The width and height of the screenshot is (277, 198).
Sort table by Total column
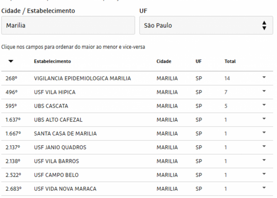230,61
